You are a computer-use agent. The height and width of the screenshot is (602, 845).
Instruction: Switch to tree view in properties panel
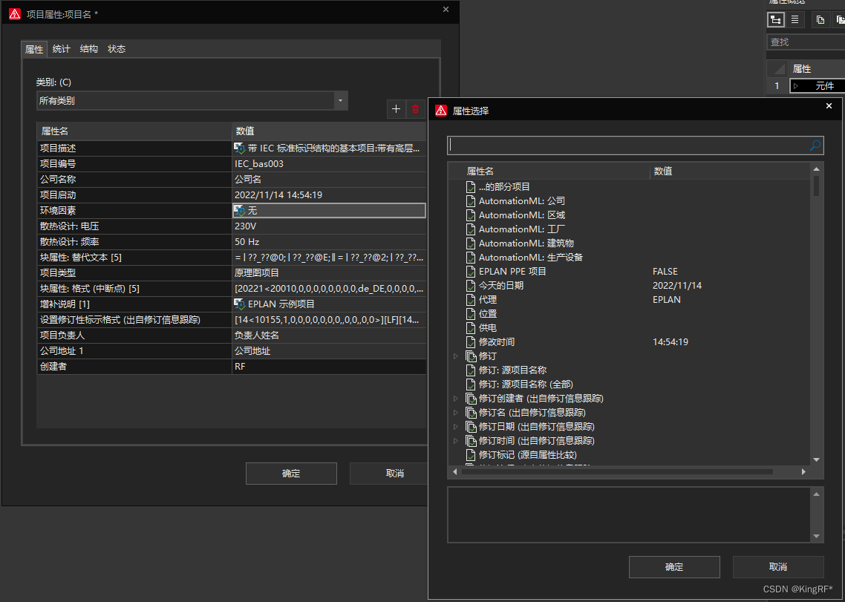(776, 20)
